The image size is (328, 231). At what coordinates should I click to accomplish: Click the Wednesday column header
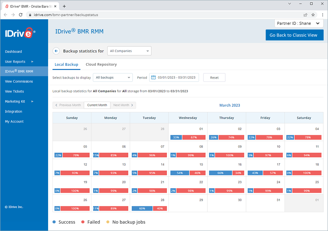188,118
